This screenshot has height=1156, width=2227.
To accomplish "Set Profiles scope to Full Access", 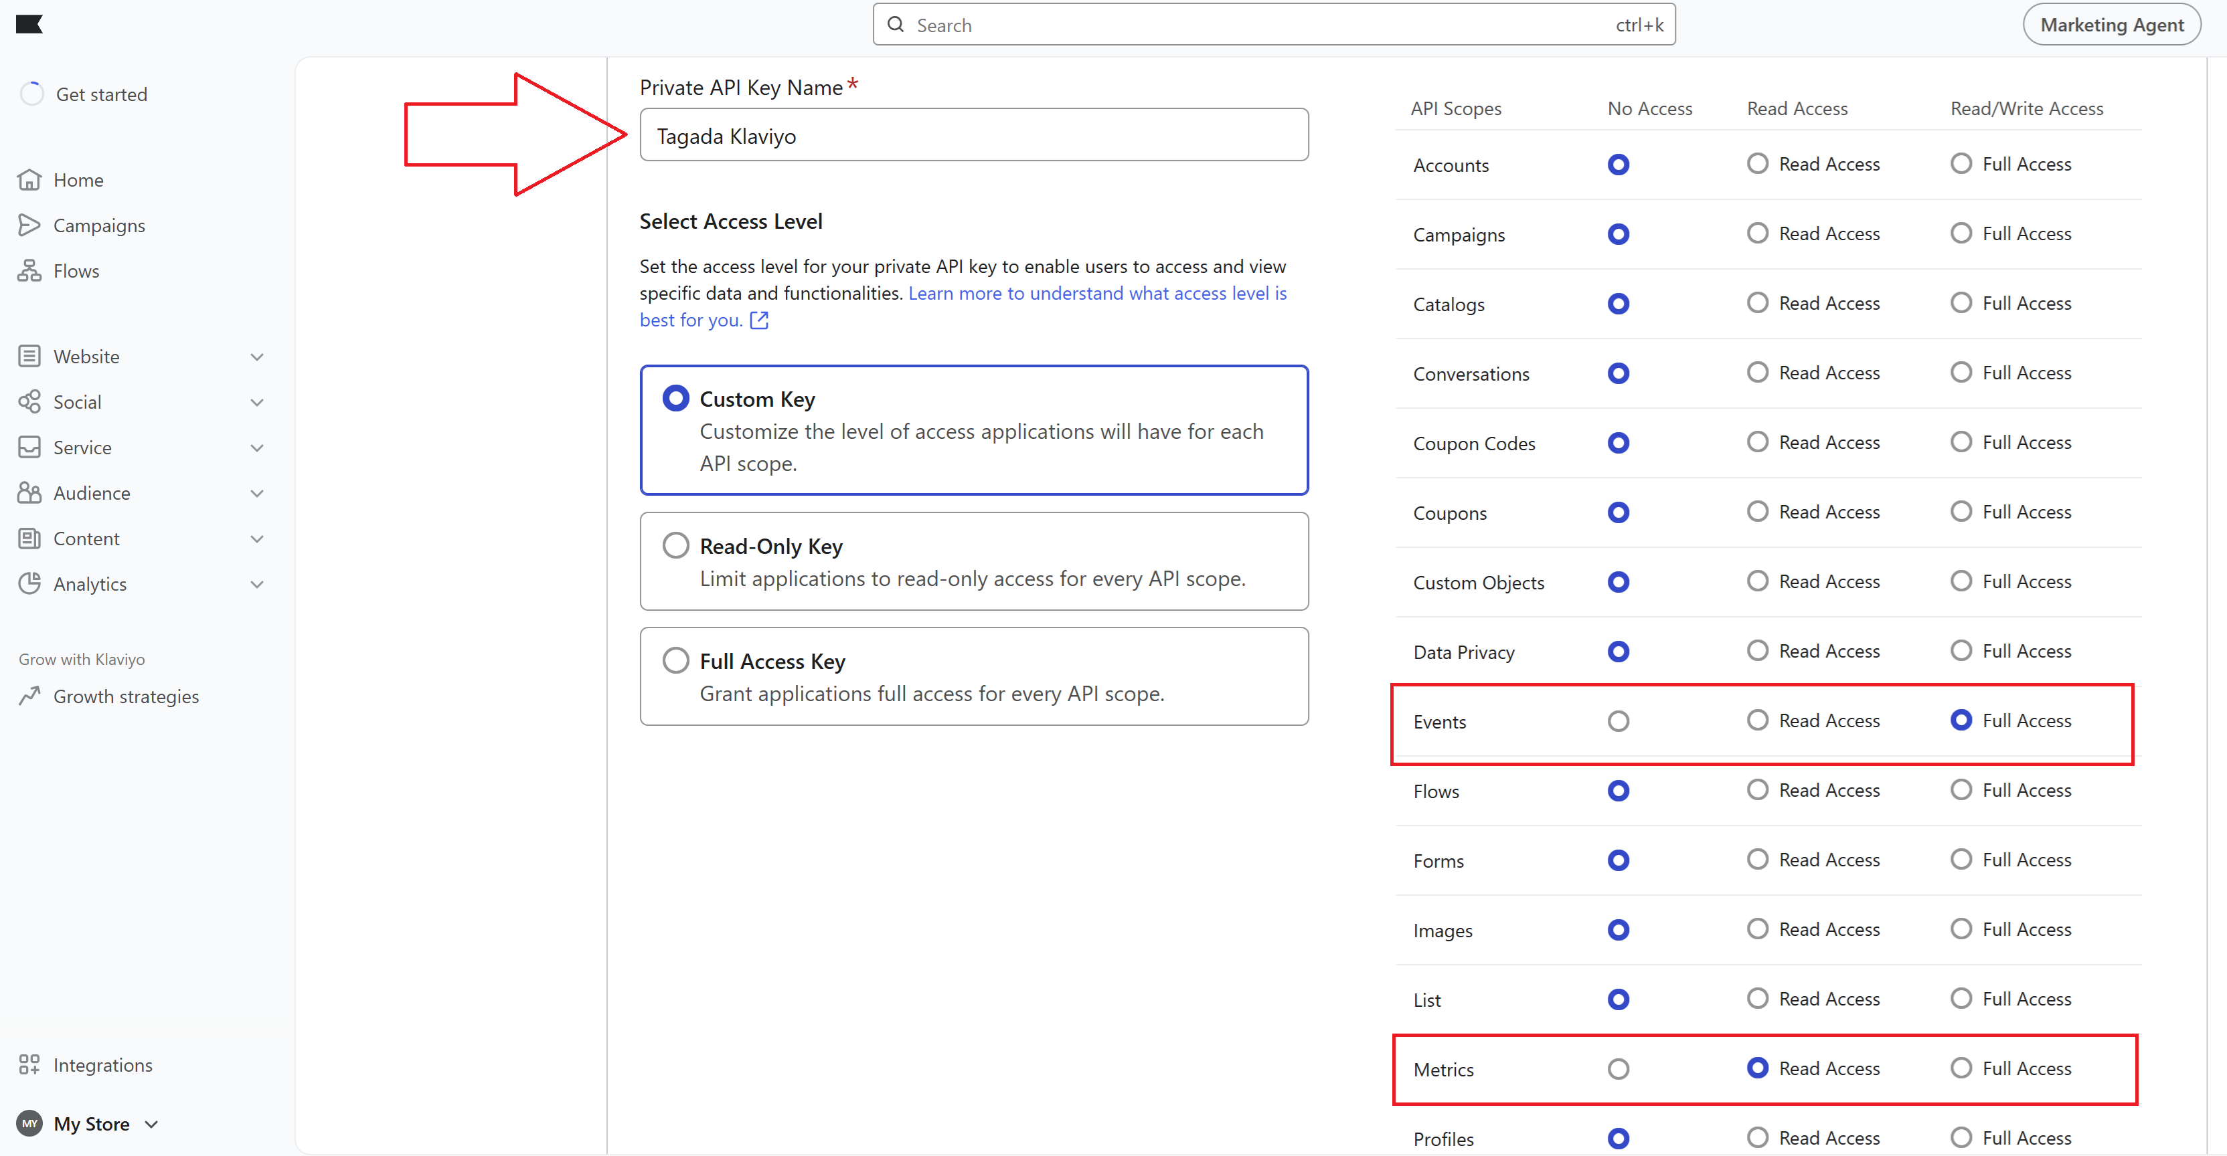I will (x=1961, y=1137).
